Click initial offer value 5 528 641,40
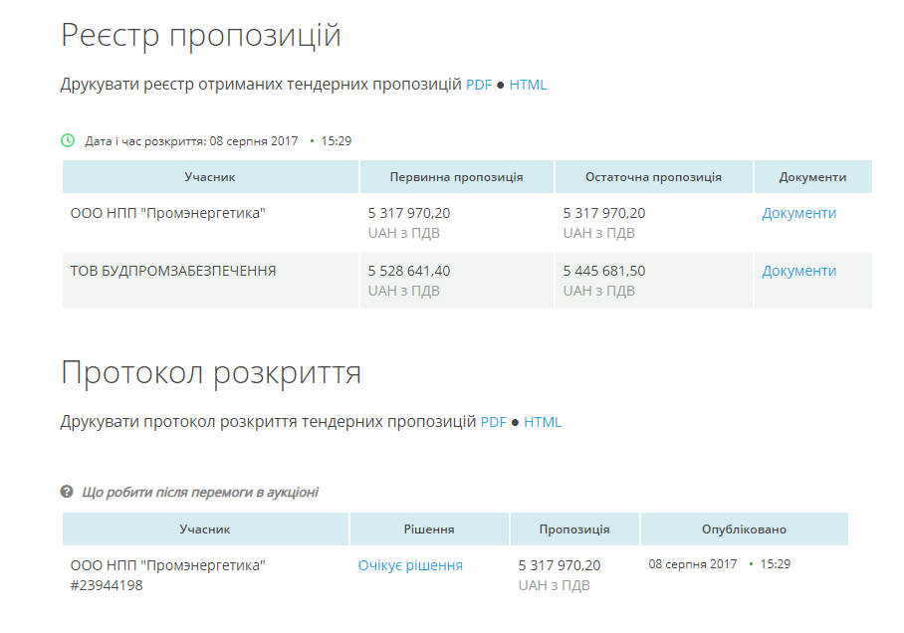This screenshot has height=633, width=904. (409, 271)
